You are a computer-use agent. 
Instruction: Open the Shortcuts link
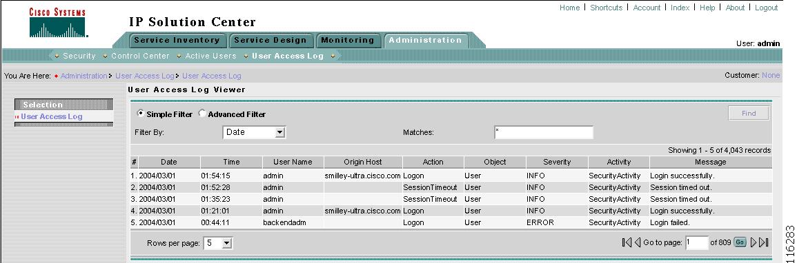[x=606, y=8]
